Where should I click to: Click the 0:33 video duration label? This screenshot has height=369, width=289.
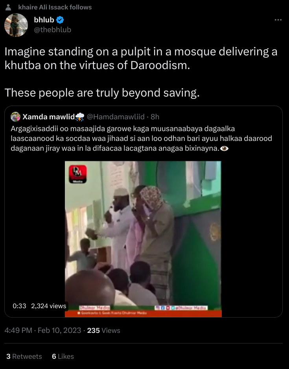(x=19, y=306)
